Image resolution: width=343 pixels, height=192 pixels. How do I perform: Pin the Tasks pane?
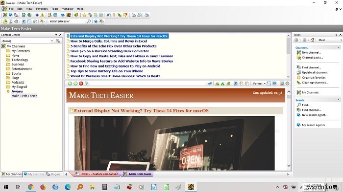(336, 35)
